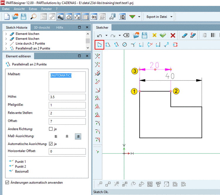Open the Ansicht menu
This screenshot has width=220, height=195.
pyautogui.click(x=19, y=9)
